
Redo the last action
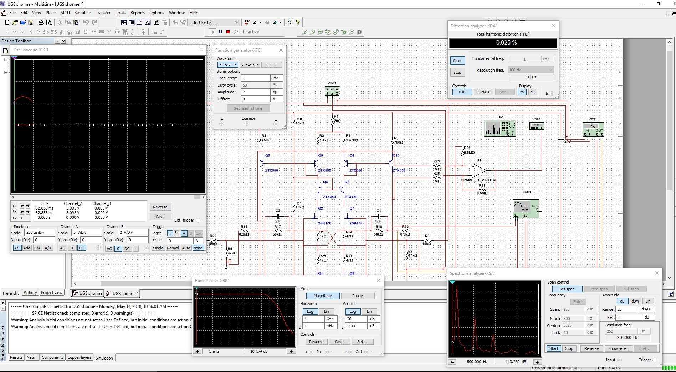94,22
